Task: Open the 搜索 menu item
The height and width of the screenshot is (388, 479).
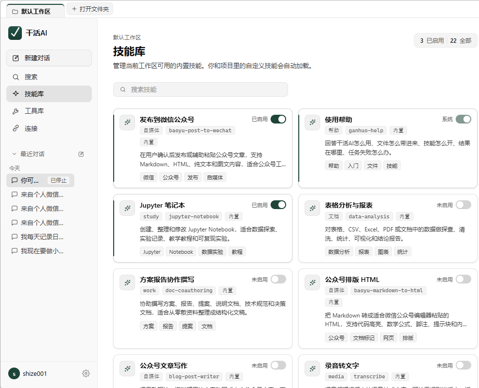Action: click(49, 77)
